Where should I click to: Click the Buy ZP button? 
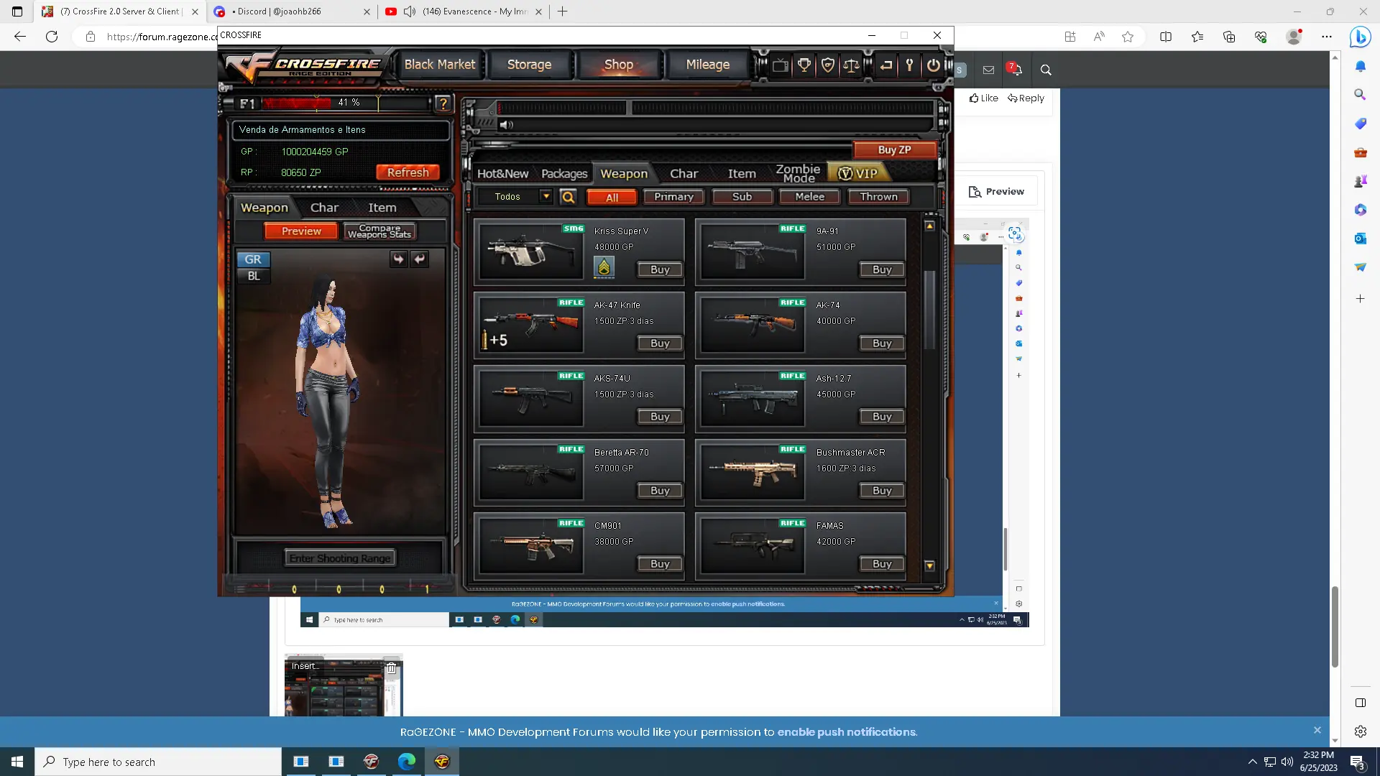coord(894,149)
